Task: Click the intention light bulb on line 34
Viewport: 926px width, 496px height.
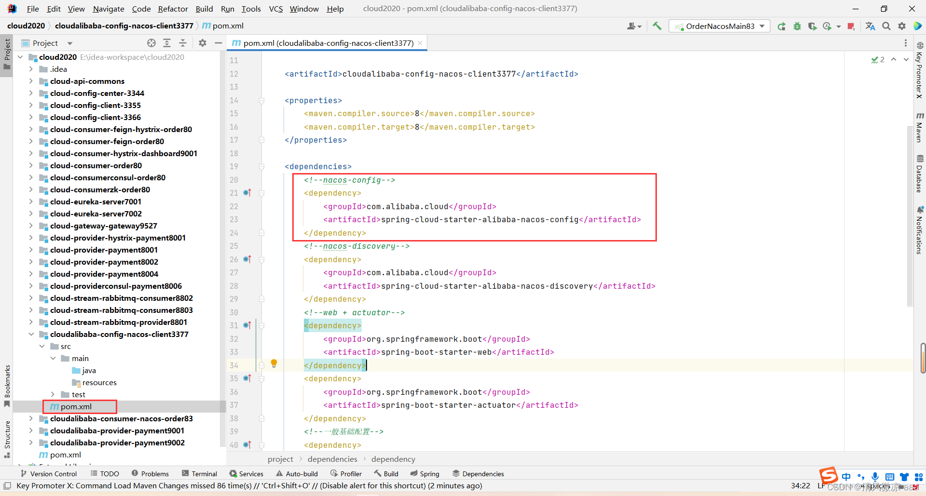Action: (x=274, y=363)
